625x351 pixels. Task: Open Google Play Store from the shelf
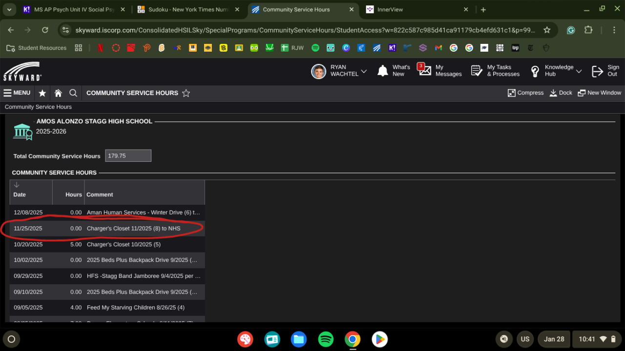[379, 339]
